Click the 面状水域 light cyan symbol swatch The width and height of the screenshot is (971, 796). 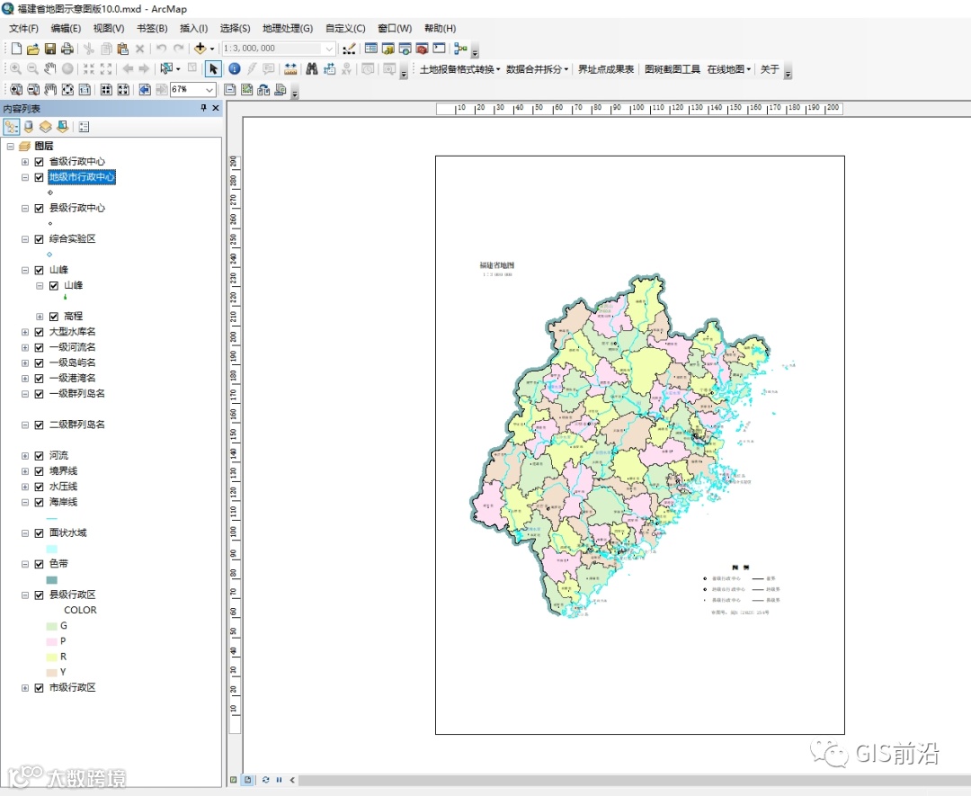coord(52,549)
